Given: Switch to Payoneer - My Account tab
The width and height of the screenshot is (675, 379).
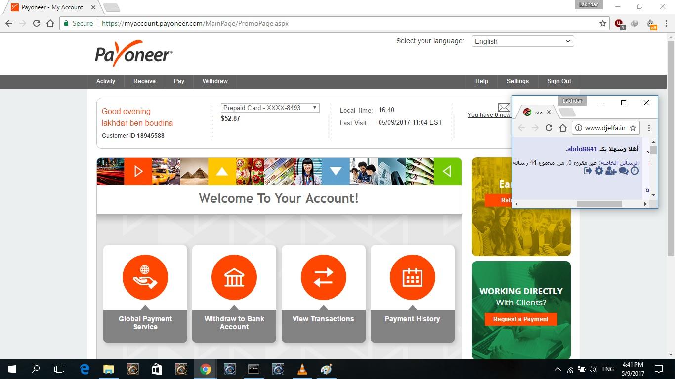Looking at the screenshot, I should [x=52, y=7].
